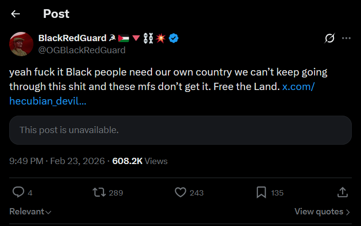Click the Post header title

tap(56, 14)
